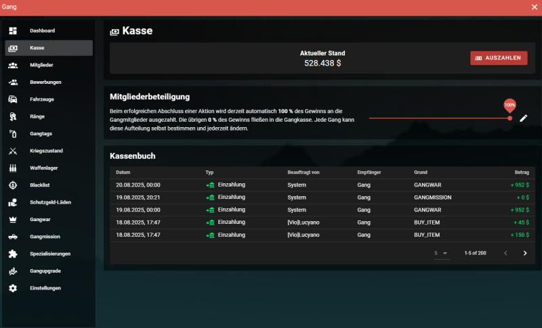Click the Ränge rank icon
The width and height of the screenshot is (542, 328).
pos(13,116)
